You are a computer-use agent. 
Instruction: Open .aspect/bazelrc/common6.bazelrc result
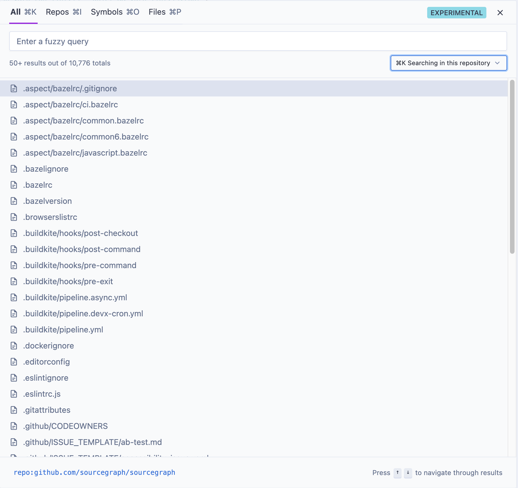(x=254, y=137)
